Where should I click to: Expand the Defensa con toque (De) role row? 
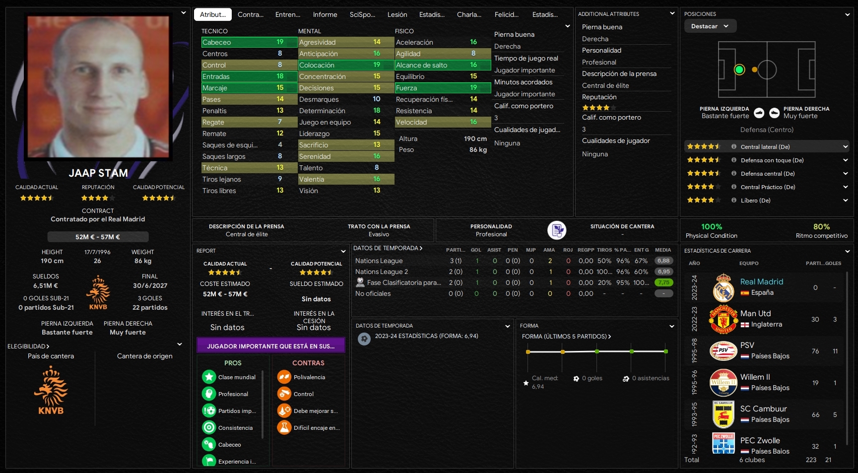coord(846,160)
